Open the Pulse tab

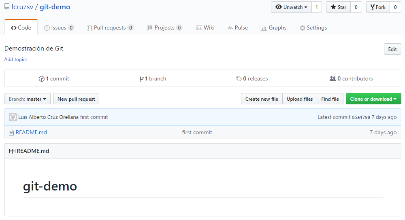point(238,27)
